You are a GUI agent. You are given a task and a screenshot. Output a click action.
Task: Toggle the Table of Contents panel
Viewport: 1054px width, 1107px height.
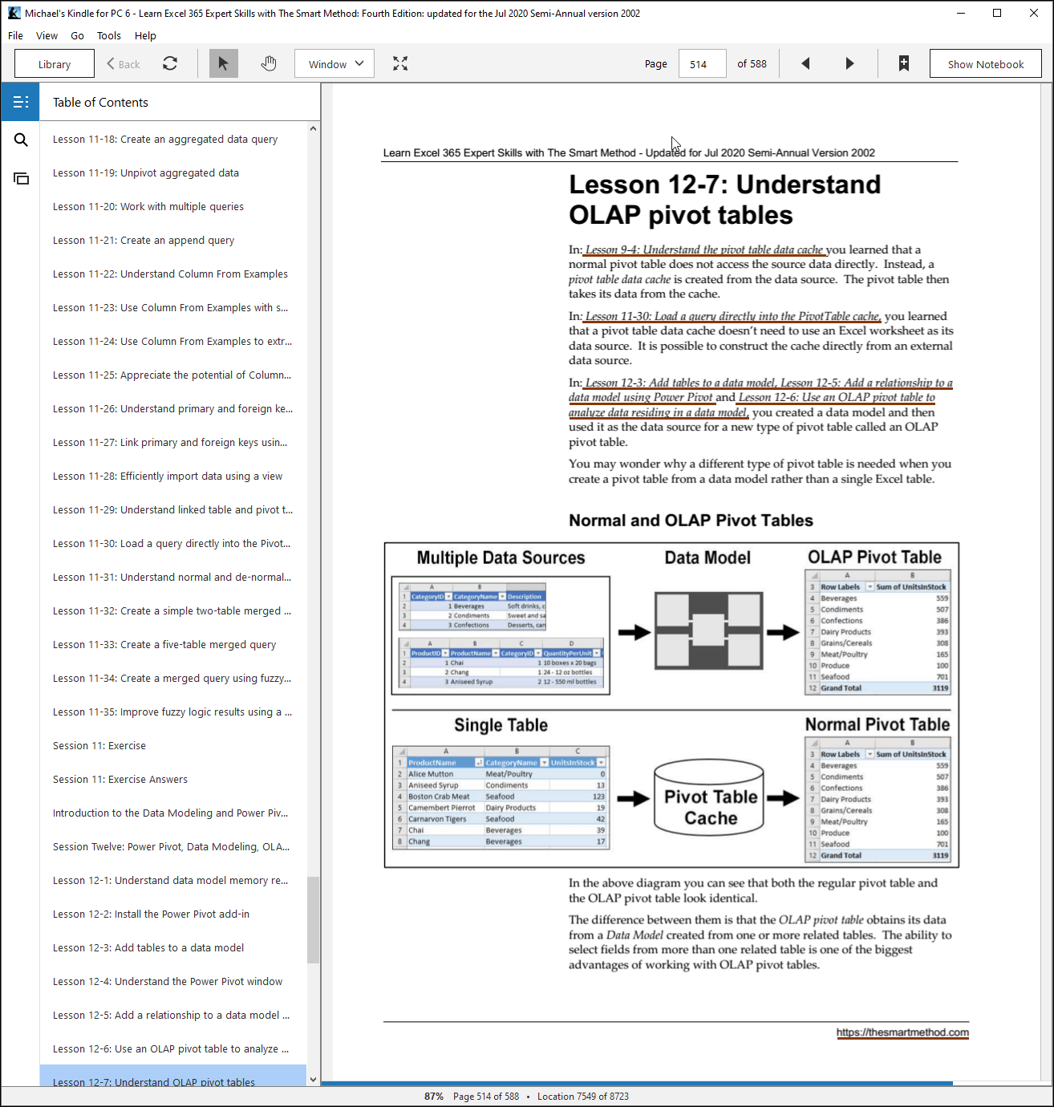21,102
